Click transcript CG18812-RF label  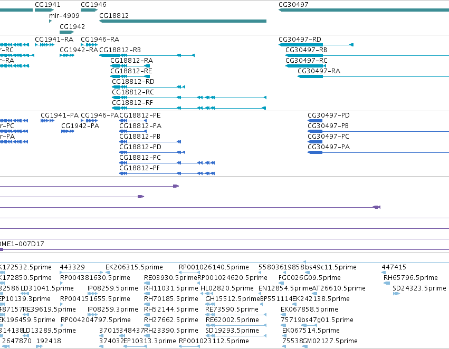tap(132, 103)
